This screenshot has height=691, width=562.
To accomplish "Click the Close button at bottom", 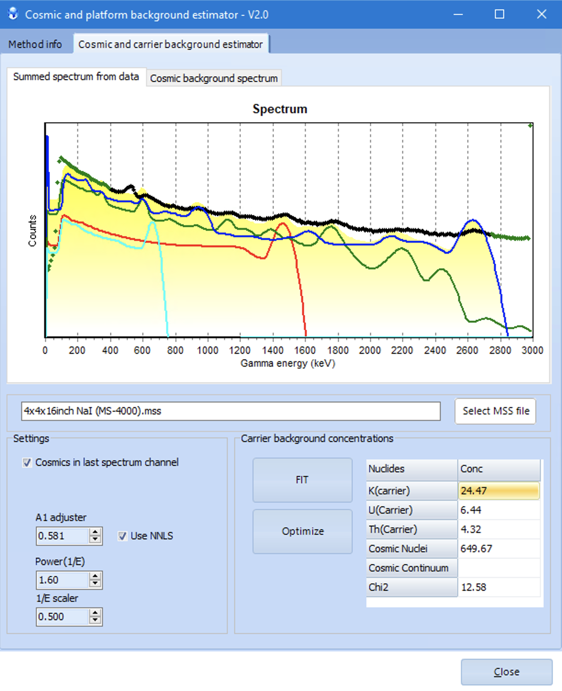I will pyautogui.click(x=506, y=672).
